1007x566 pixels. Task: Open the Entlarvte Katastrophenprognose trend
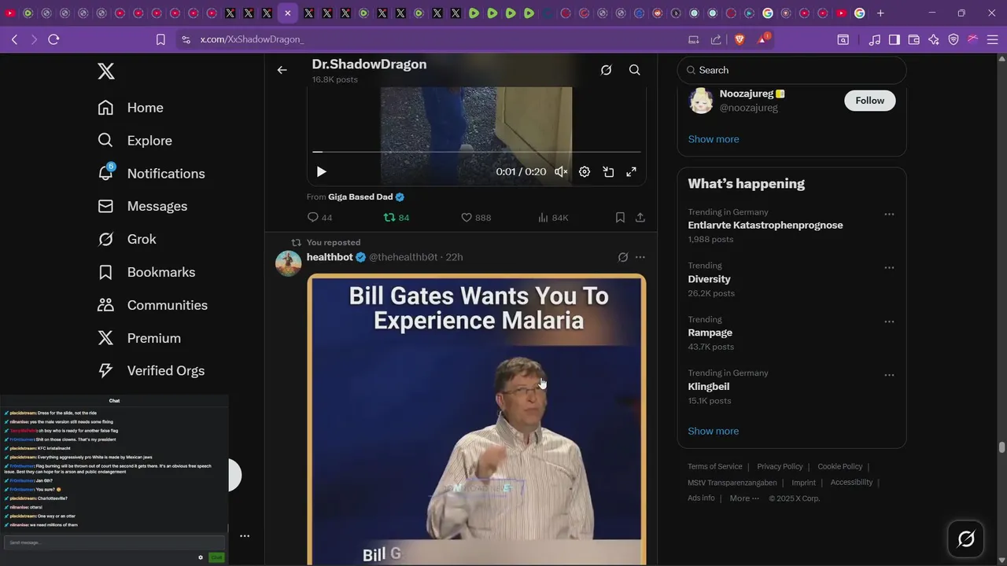tap(765, 225)
